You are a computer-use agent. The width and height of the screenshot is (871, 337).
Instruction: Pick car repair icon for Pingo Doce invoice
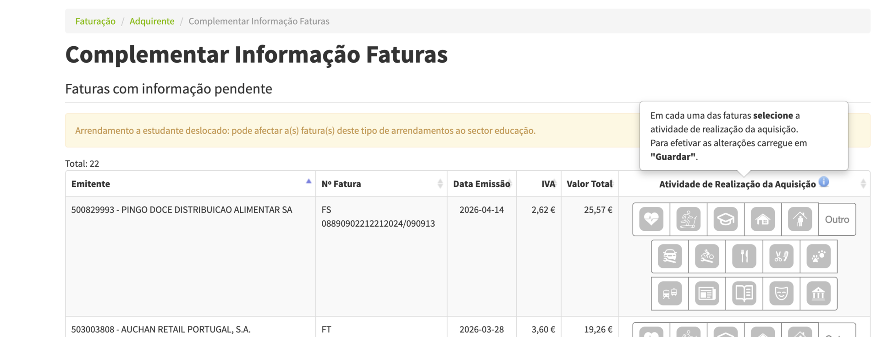click(x=670, y=256)
